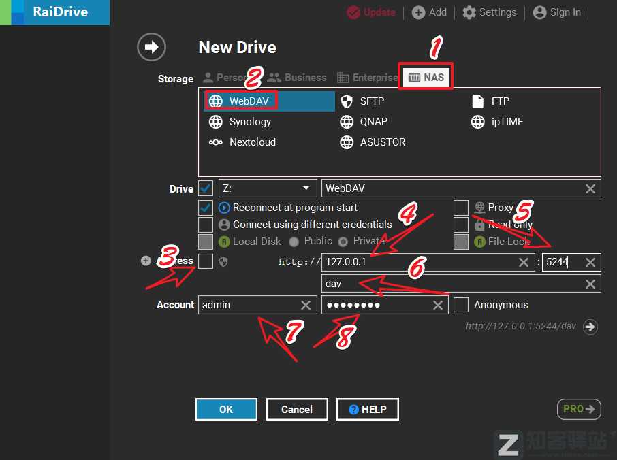The image size is (617, 460).
Task: Clear the WebDAV drive name field
Action: point(590,188)
